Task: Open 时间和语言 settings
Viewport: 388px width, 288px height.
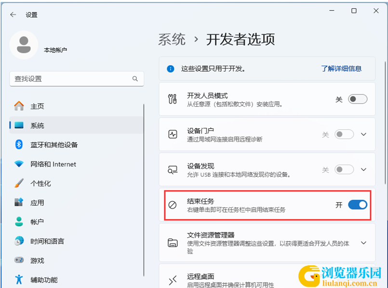Action: pyautogui.click(x=76, y=241)
